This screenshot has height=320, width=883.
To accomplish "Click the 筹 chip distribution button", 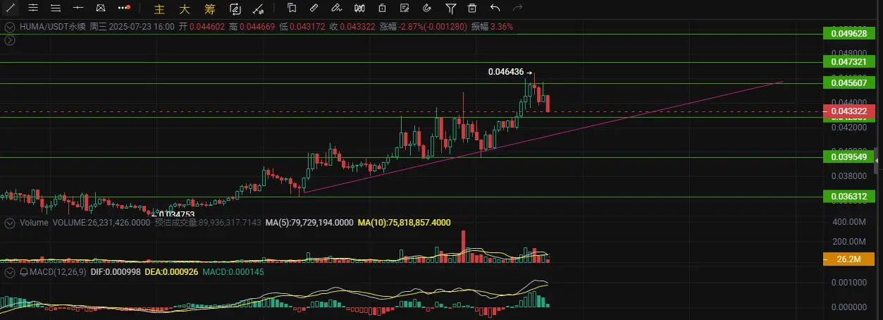I will [209, 8].
